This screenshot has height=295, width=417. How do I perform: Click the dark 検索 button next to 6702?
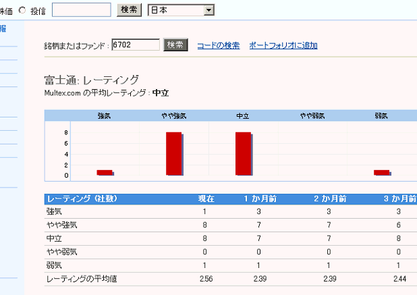(x=175, y=45)
